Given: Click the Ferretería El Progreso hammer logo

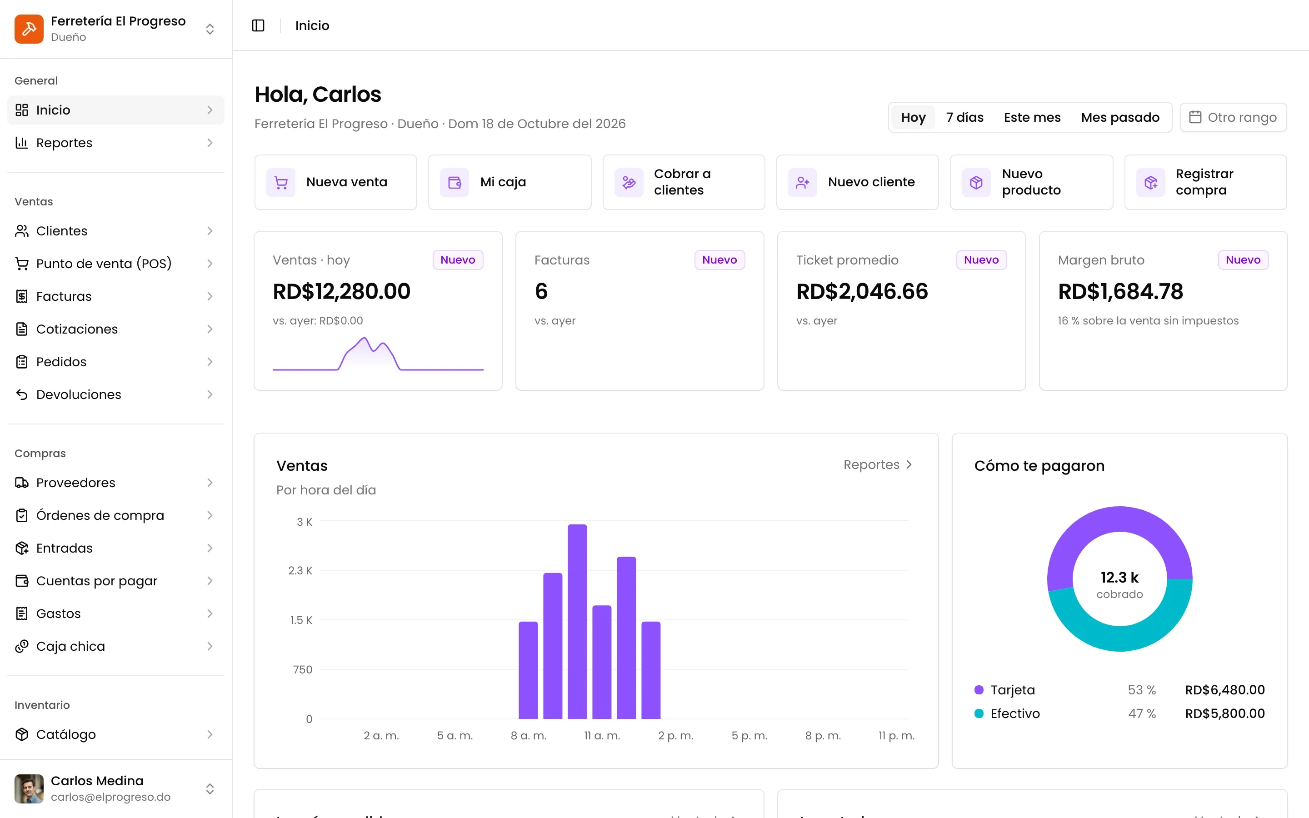Looking at the screenshot, I should (29, 29).
